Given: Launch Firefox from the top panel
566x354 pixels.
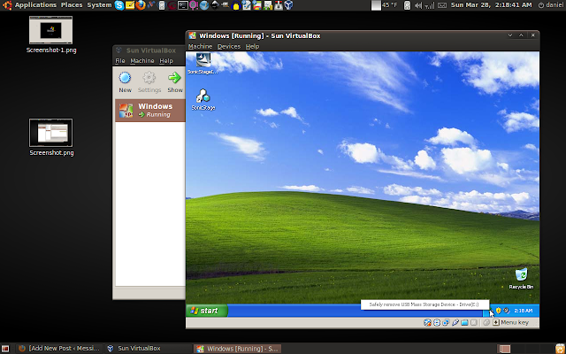Looking at the screenshot, I should 141,5.
